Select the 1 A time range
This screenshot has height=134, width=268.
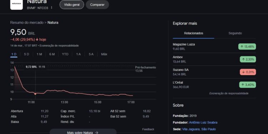click(78, 54)
